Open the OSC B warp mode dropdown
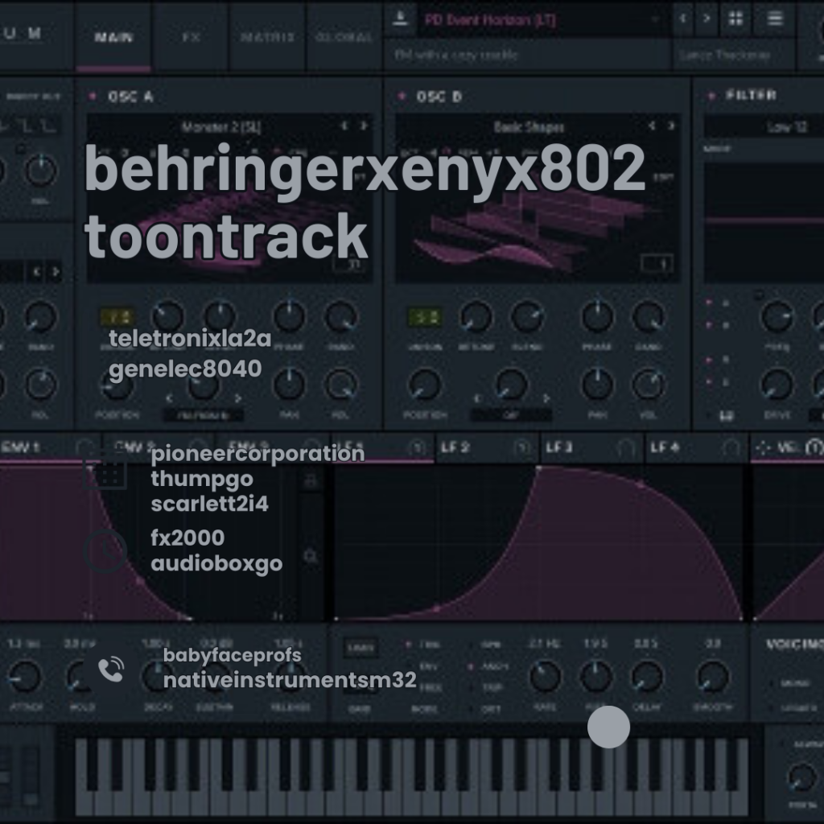Screen dimensions: 824x824 [x=511, y=415]
